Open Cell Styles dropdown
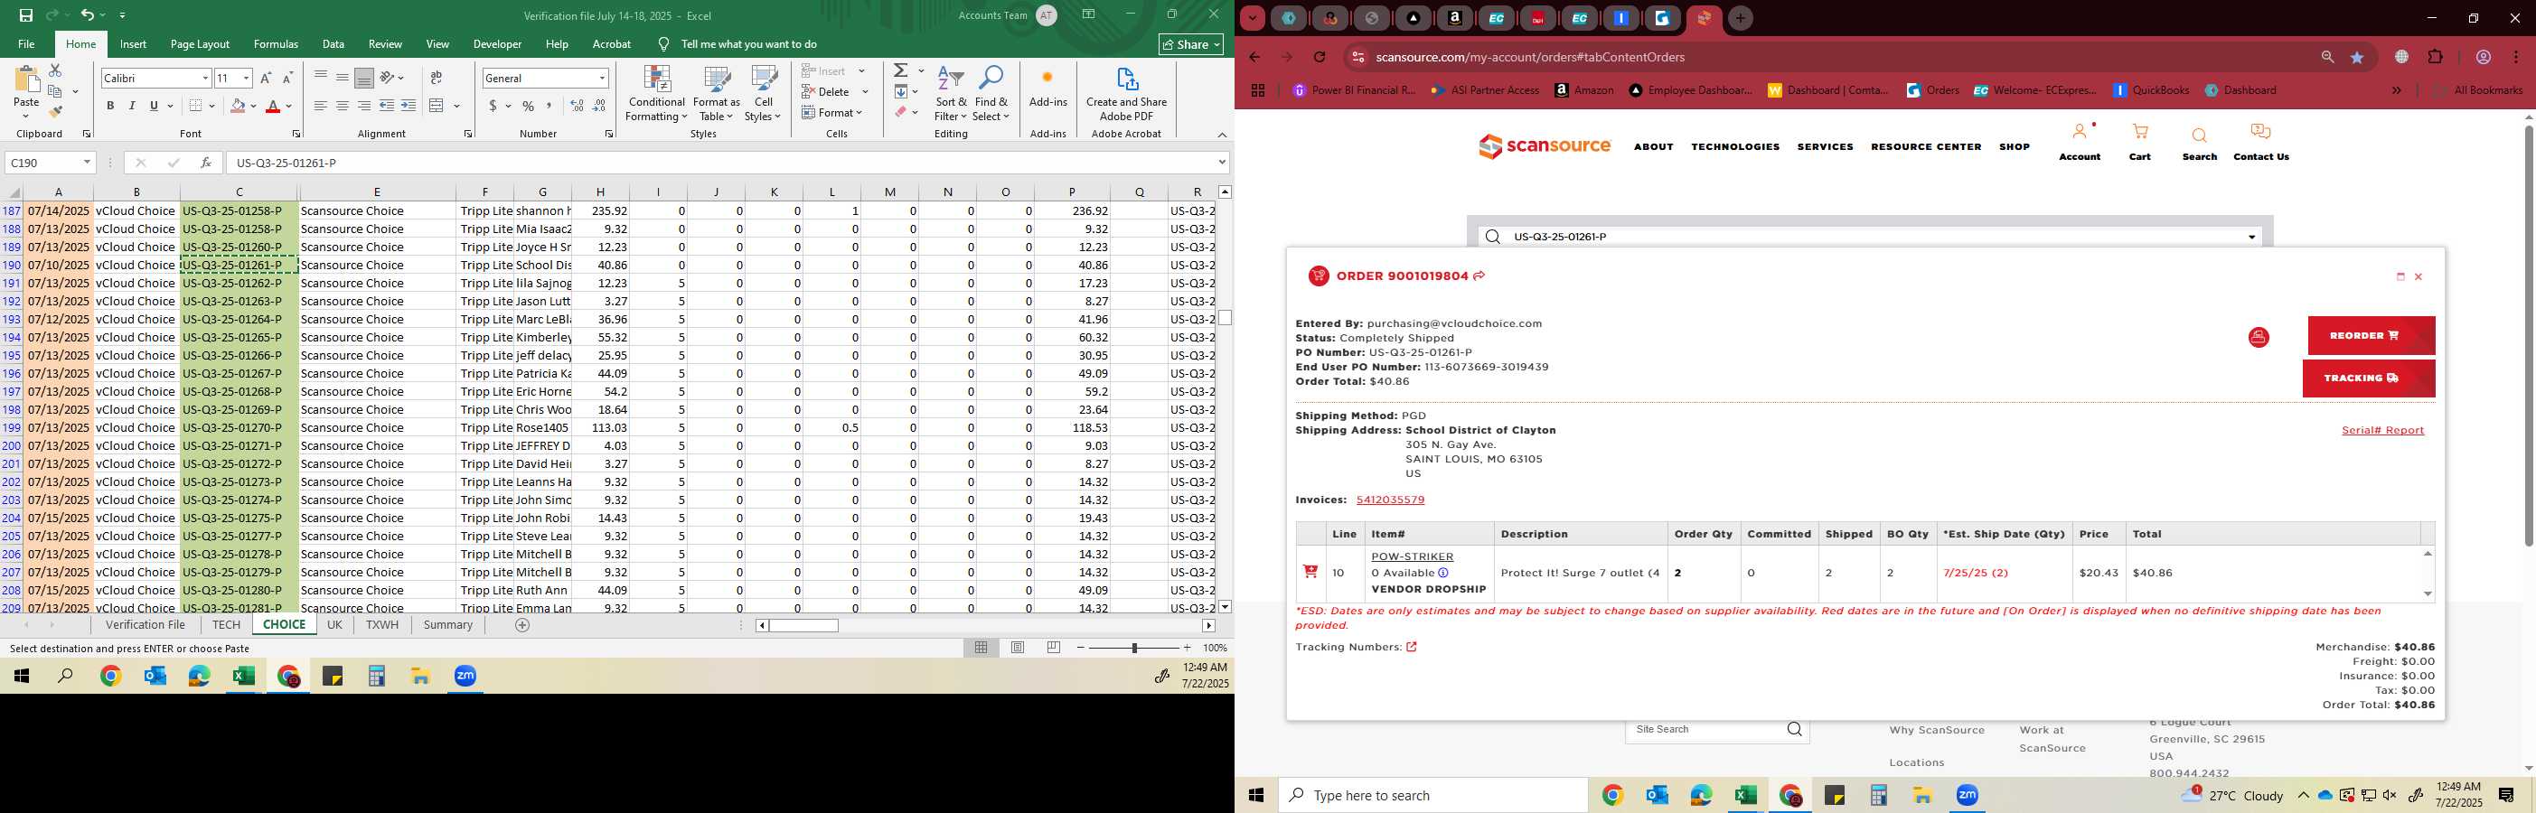The height and width of the screenshot is (813, 2536). (764, 94)
